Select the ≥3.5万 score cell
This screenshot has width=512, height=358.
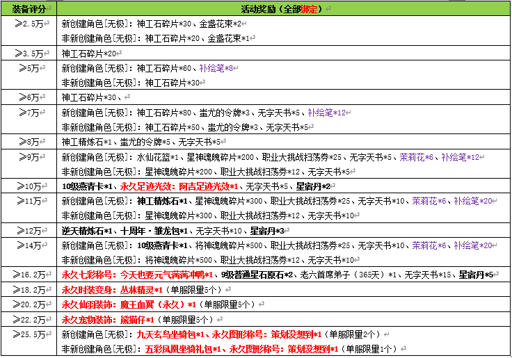click(29, 54)
